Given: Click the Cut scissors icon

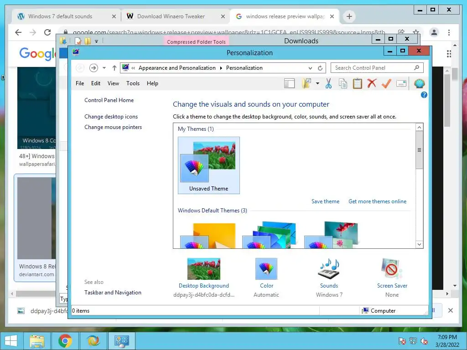Looking at the screenshot, I should pos(328,84).
